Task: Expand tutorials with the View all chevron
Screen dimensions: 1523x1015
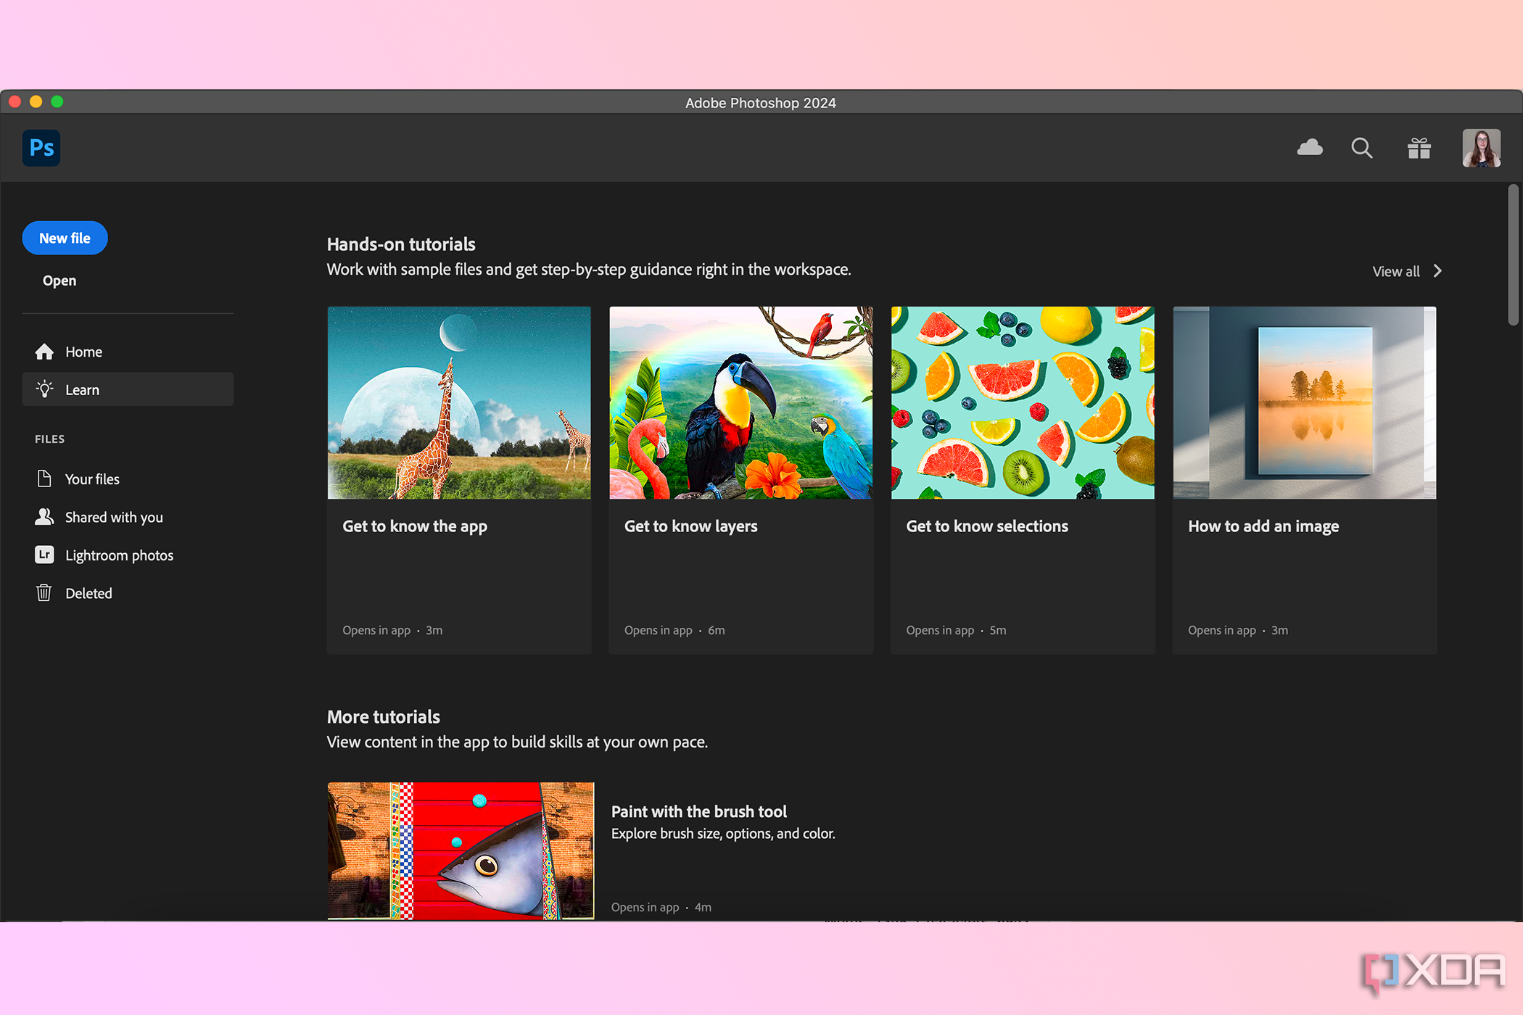Action: coord(1437,270)
